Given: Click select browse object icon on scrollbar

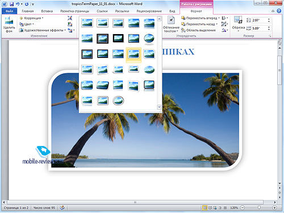Looking at the screenshot, I should tap(279, 193).
